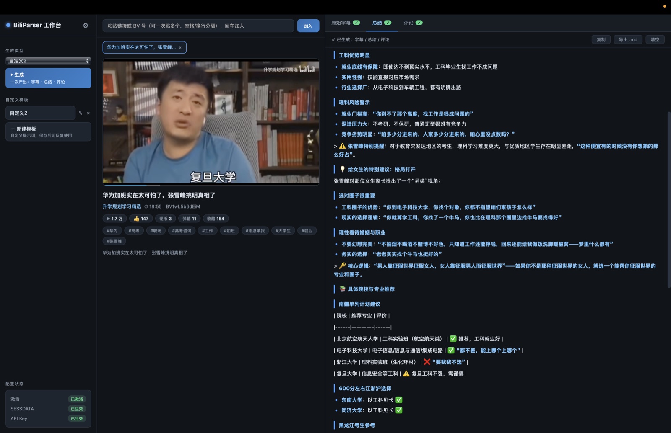Click the 选对圈子很重要 heading
Image resolution: width=671 pixels, height=433 pixels.
coord(357,196)
